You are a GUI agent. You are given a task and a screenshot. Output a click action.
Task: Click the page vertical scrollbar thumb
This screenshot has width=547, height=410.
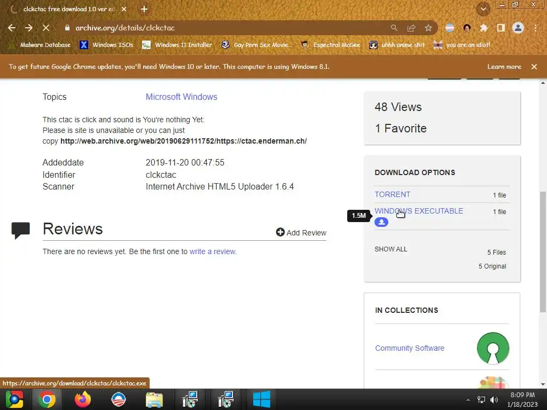click(543, 252)
